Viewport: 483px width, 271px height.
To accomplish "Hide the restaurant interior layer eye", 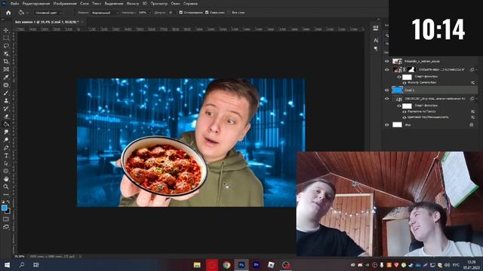I will pyautogui.click(x=387, y=99).
